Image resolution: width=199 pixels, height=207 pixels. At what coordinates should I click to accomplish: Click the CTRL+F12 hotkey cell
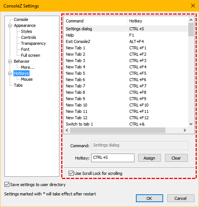(139, 118)
